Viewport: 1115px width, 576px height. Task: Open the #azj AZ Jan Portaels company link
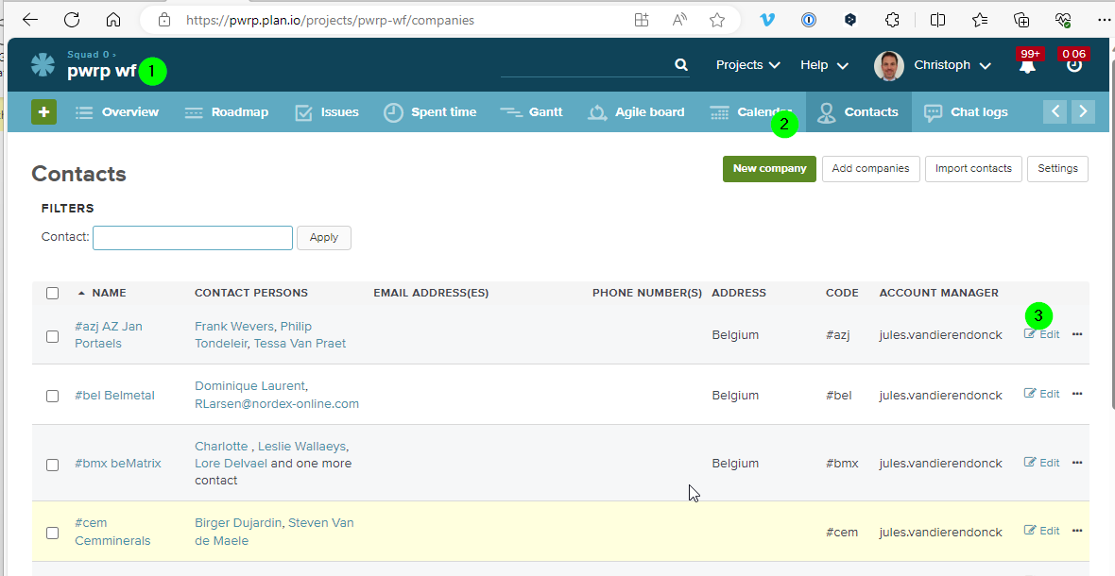pyautogui.click(x=108, y=334)
